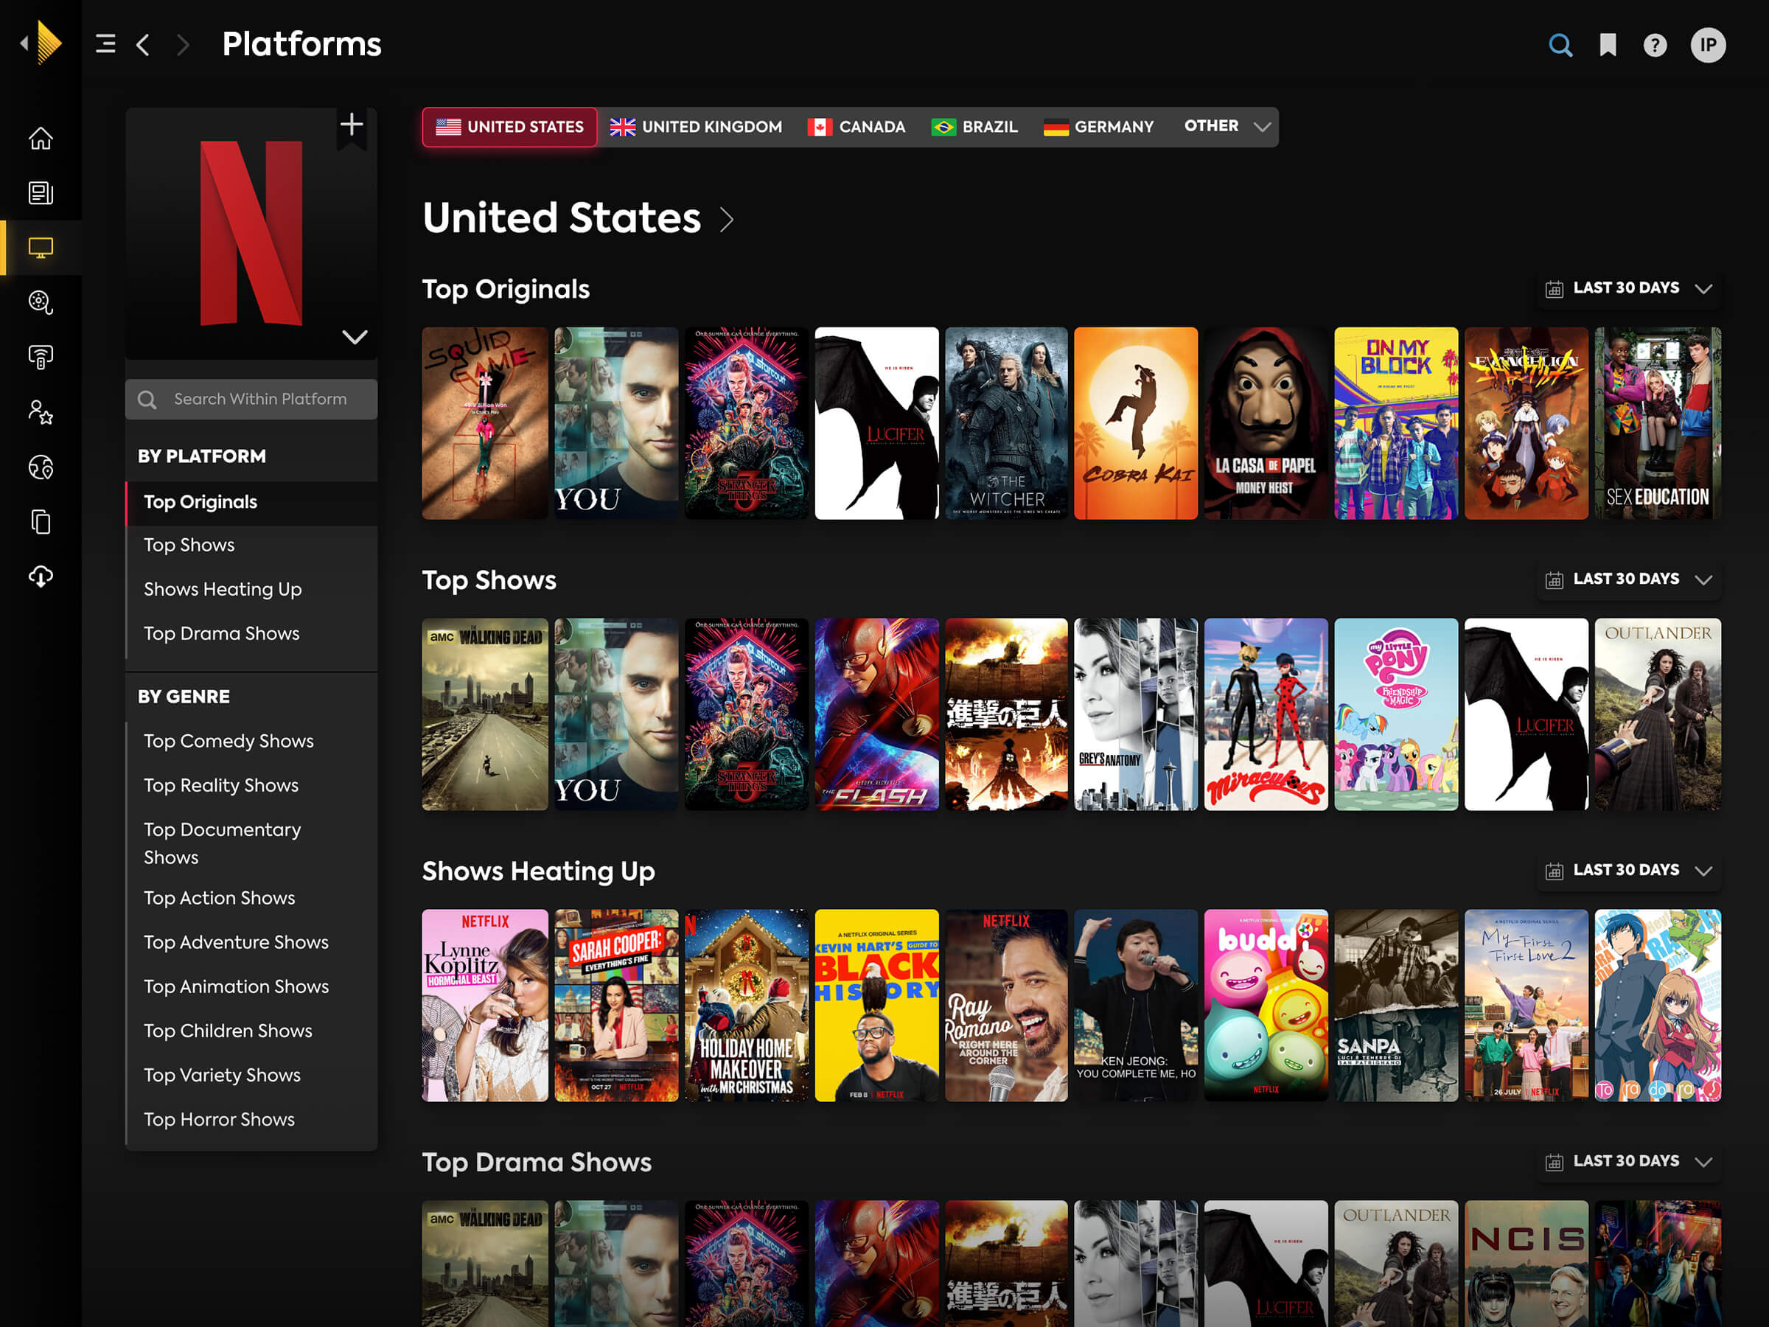Open the Squid Game poster thumbnail
Viewport: 1769px width, 1327px height.
[x=485, y=423]
